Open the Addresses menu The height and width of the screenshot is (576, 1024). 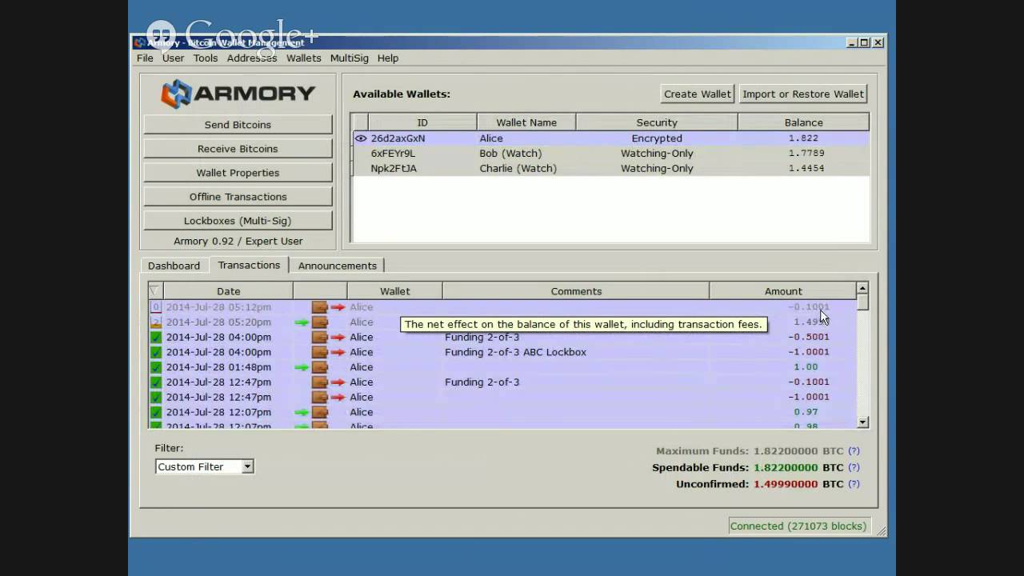point(252,58)
